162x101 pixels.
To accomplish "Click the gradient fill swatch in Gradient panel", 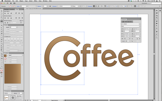I will click(x=5, y=56).
